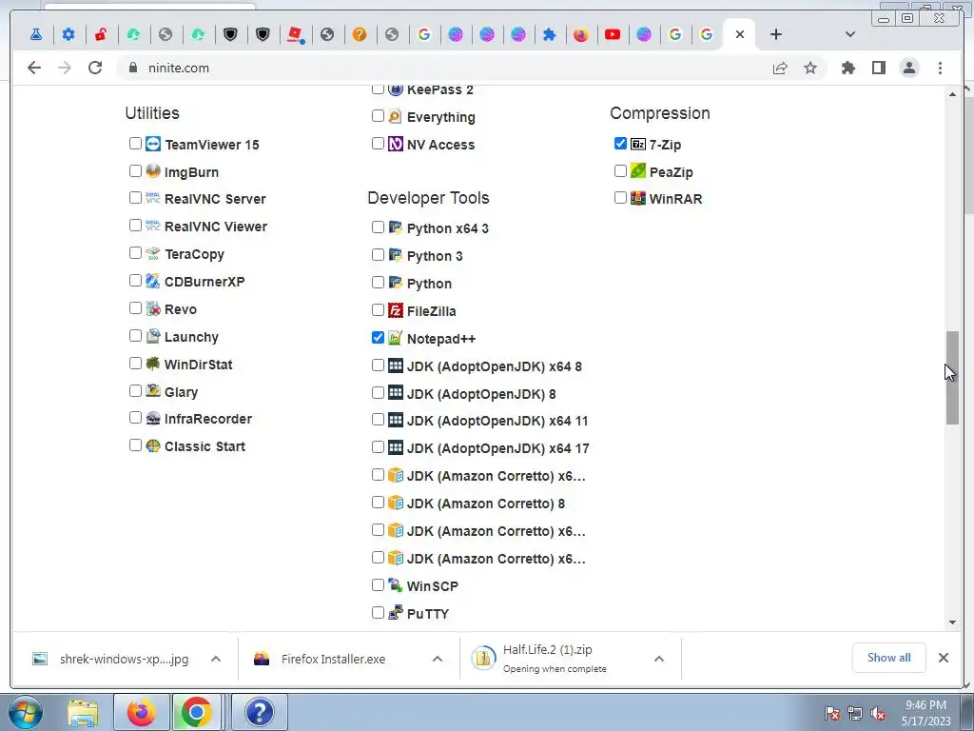Check the PuTTY checkbox
This screenshot has height=731, width=974.
tap(378, 613)
